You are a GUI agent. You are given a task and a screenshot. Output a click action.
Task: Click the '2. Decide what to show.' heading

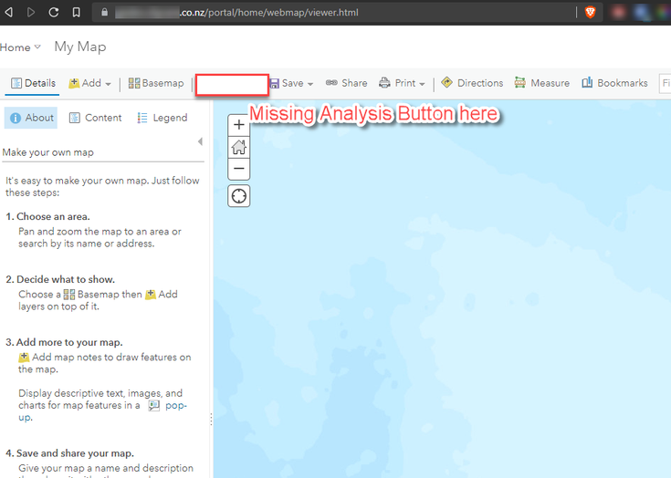click(60, 280)
